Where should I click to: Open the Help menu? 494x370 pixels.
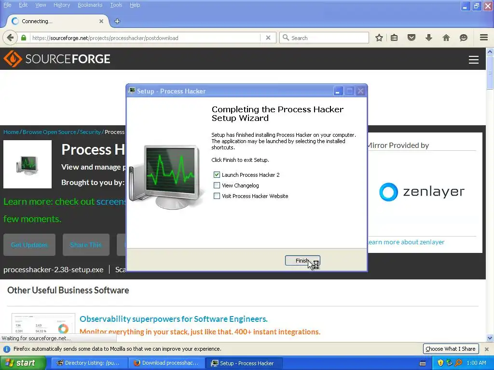[135, 5]
